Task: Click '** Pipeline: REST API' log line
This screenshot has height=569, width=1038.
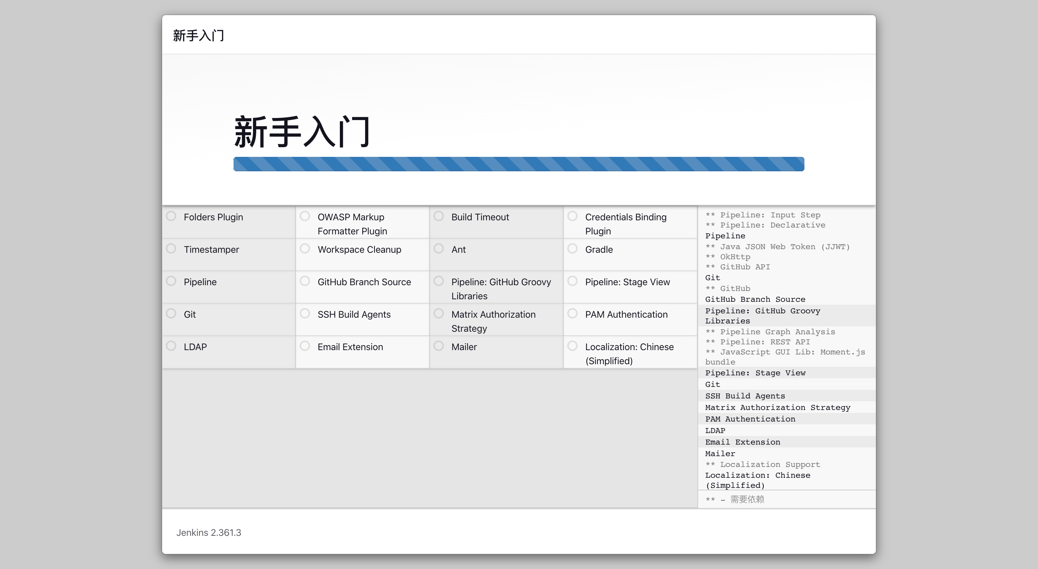Action: pos(758,342)
